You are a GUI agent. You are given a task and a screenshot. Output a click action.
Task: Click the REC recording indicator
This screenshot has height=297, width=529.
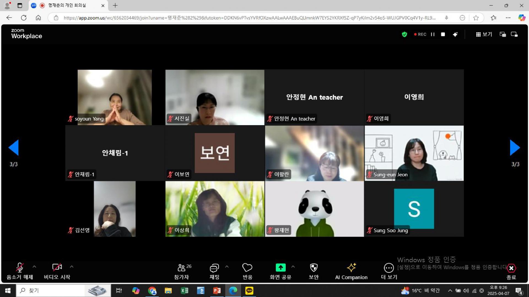pyautogui.click(x=420, y=34)
